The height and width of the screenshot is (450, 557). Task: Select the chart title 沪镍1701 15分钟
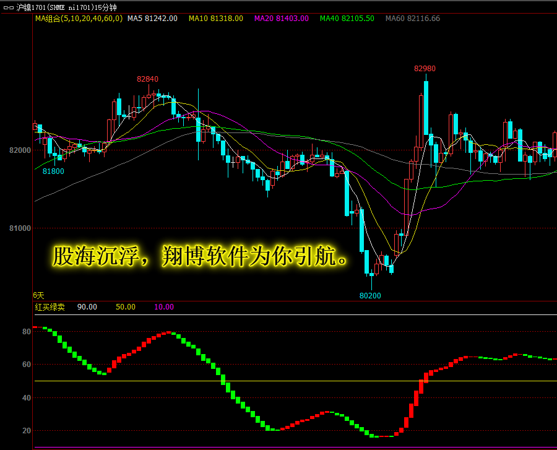[66, 7]
